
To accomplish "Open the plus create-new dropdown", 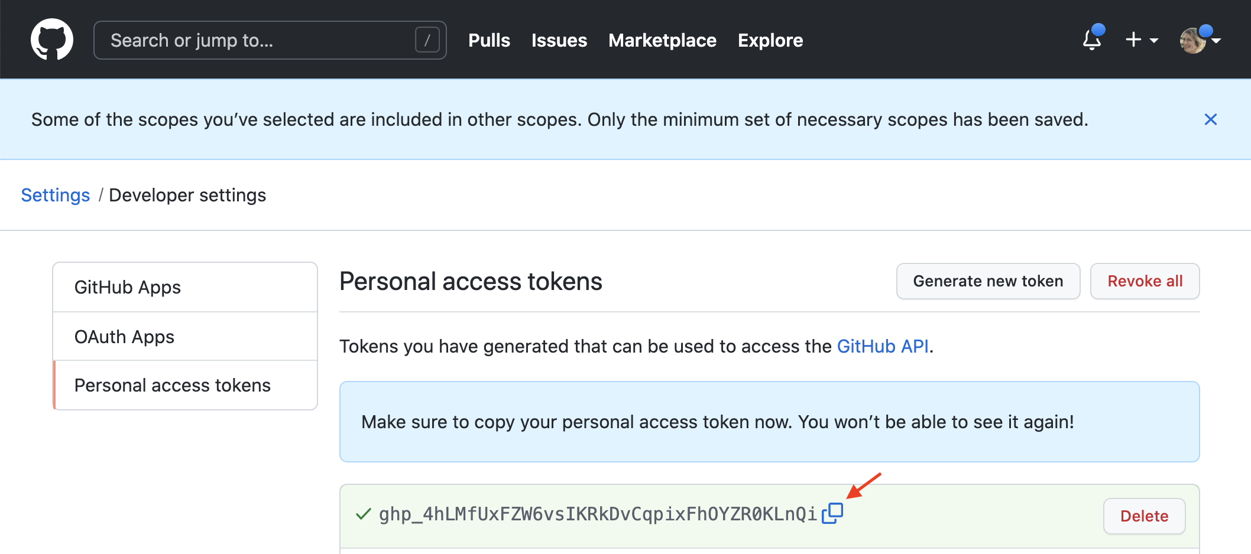I will pos(1141,40).
